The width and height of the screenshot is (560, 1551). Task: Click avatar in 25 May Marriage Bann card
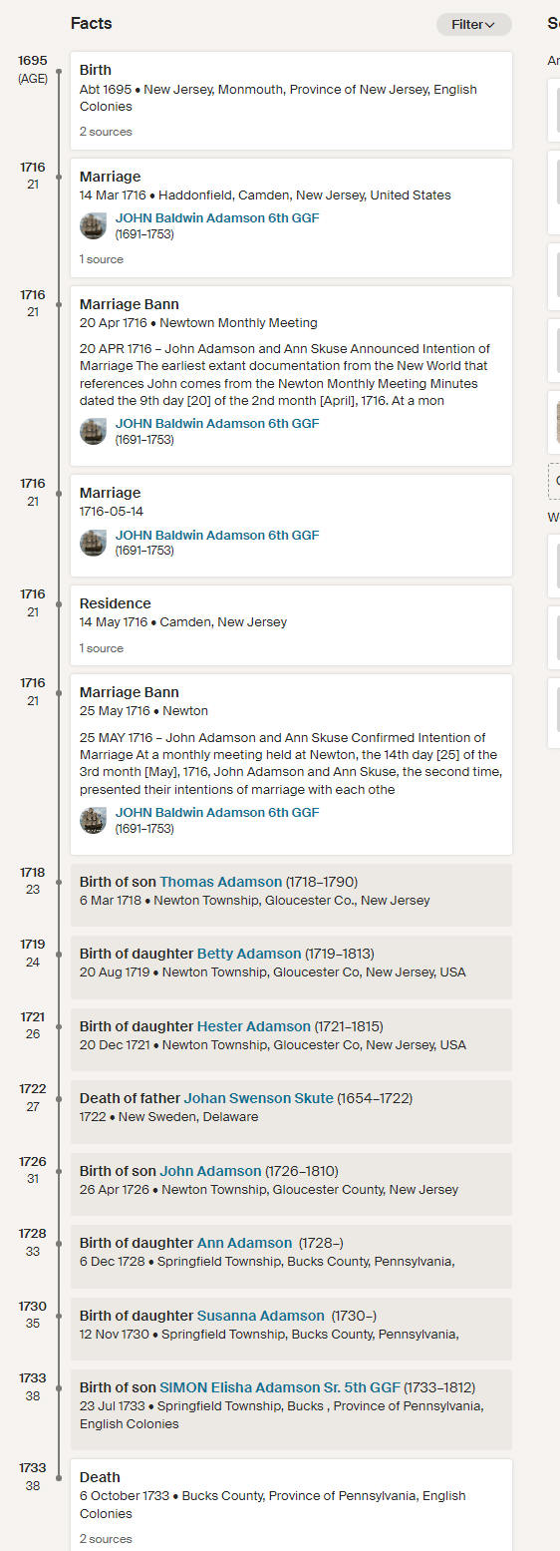[94, 820]
